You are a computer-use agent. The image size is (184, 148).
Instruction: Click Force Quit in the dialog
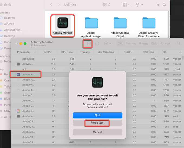[x=97, y=123]
